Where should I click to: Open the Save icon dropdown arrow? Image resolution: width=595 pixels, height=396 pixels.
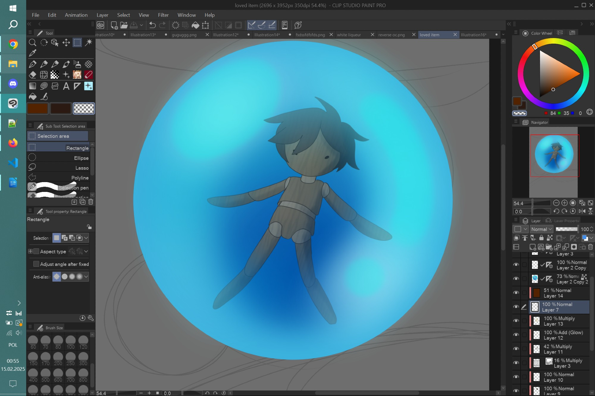[141, 25]
